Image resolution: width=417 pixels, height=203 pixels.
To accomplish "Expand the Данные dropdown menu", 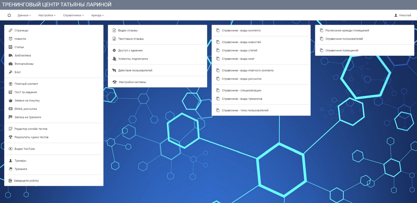I will point(24,15).
